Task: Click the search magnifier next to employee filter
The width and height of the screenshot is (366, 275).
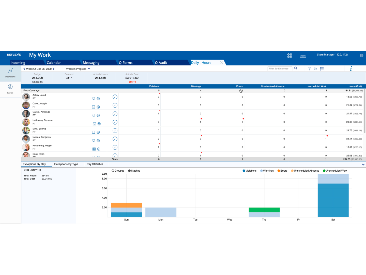Action: (x=296, y=68)
